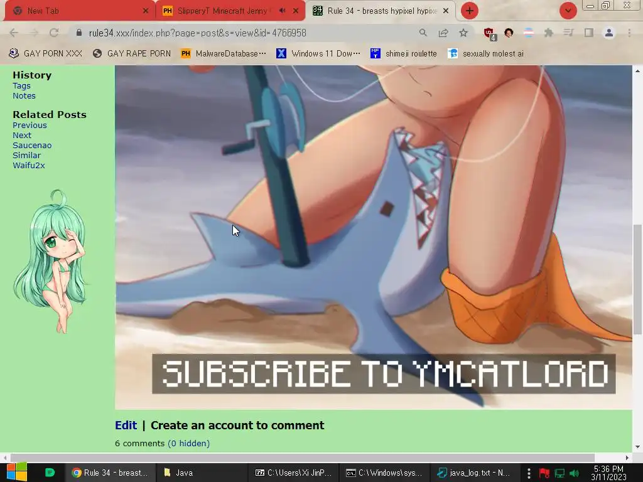Open the zoom magnifier in address bar
This screenshot has height=482, width=643.
(423, 33)
